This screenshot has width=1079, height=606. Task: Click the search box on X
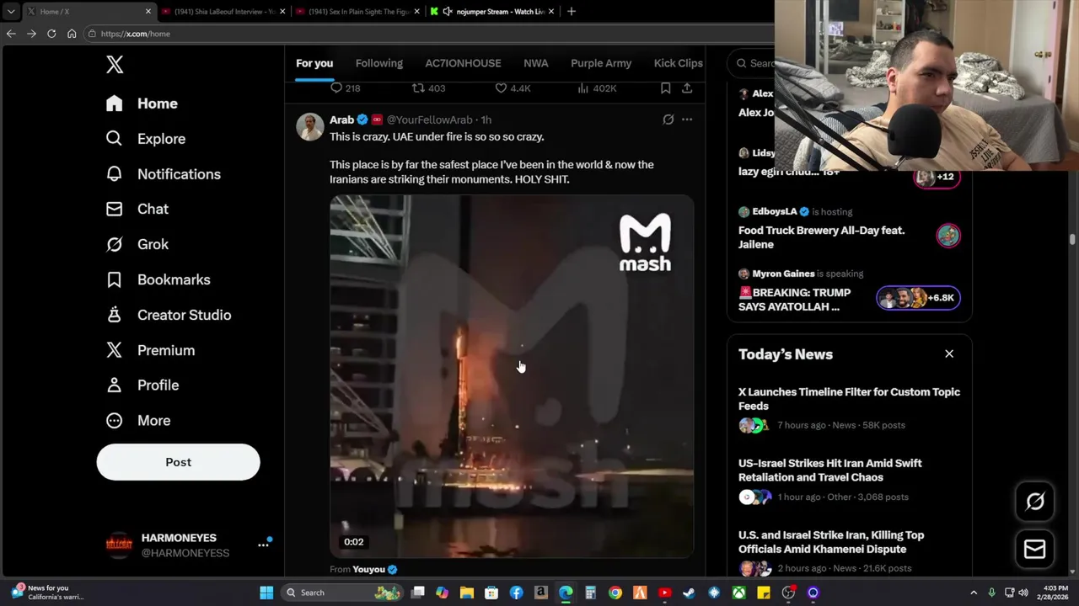click(753, 63)
